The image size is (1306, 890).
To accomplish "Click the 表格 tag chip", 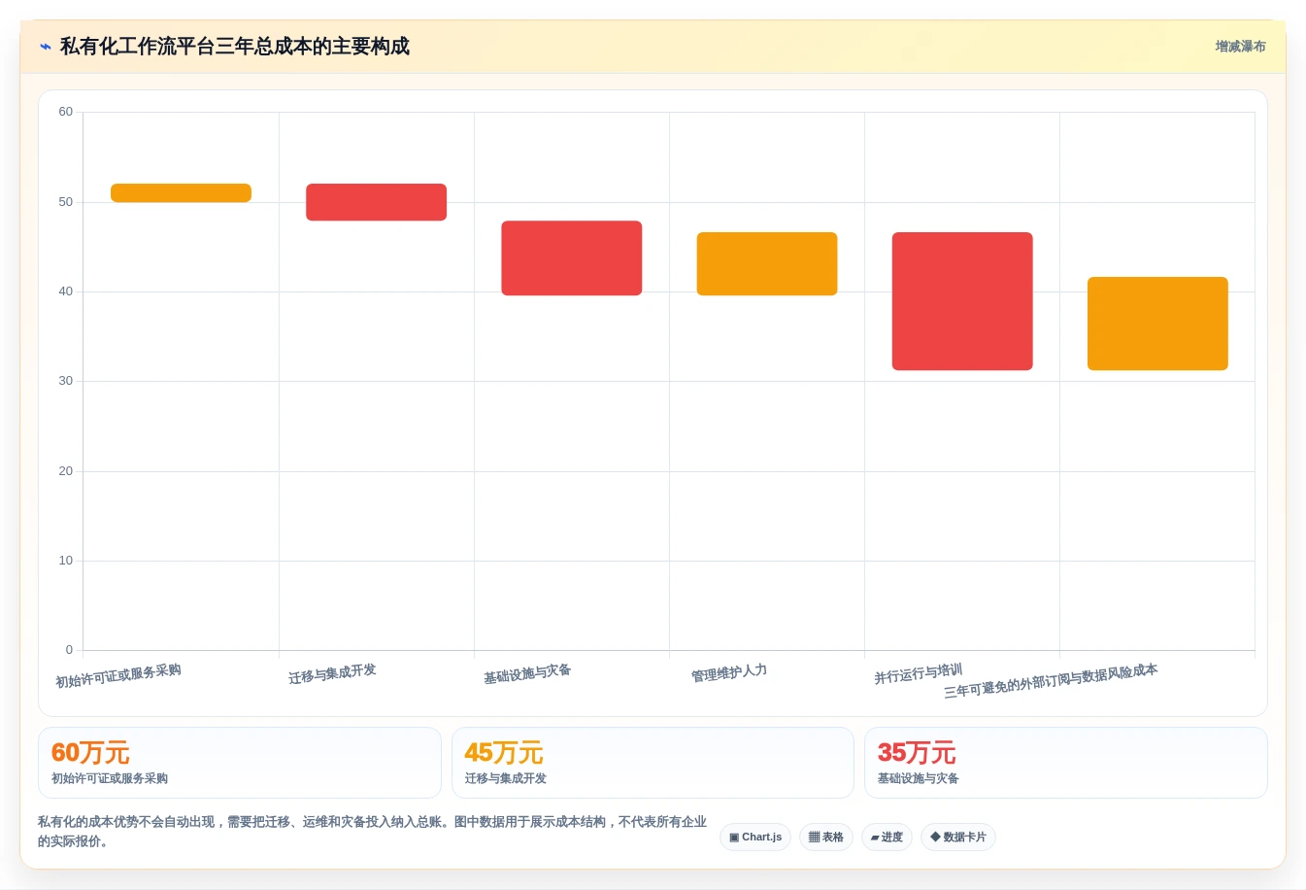I will click(826, 838).
